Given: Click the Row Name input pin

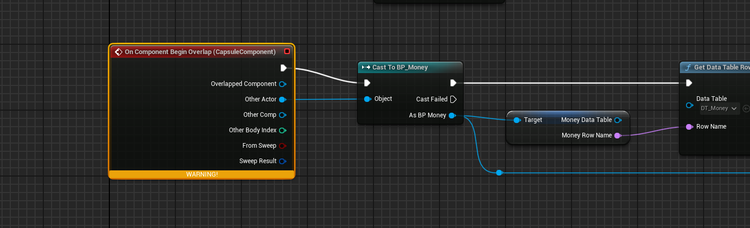Looking at the screenshot, I should point(689,127).
